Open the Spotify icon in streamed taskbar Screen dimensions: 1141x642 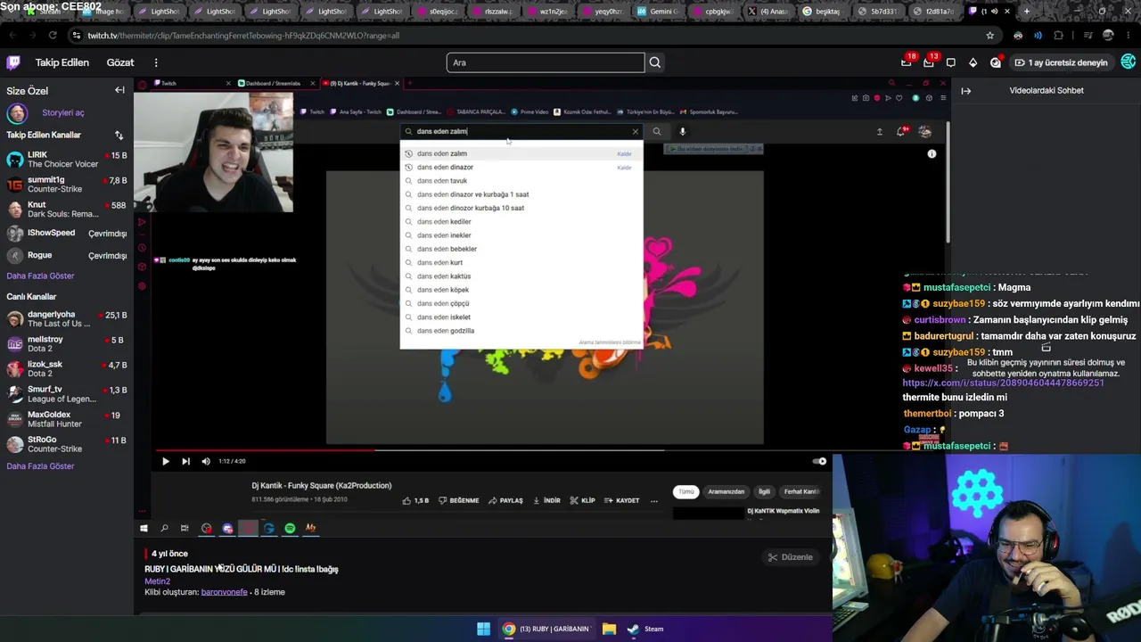point(290,528)
